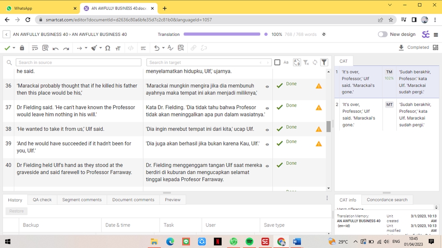Insert special character Omega icon
The image size is (442, 248).
[108, 48]
